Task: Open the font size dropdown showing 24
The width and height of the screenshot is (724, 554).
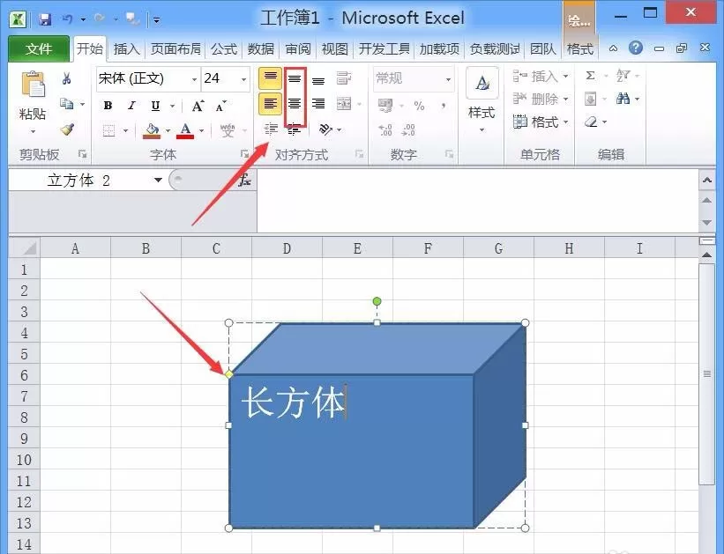Action: click(x=243, y=79)
